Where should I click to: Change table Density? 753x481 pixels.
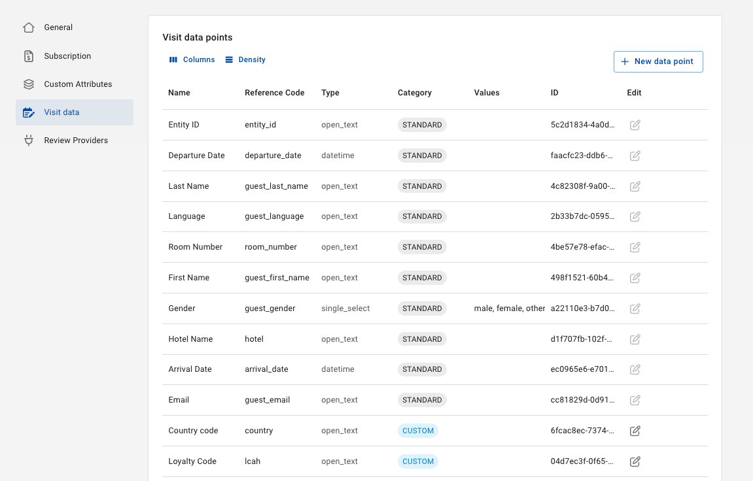pos(245,59)
